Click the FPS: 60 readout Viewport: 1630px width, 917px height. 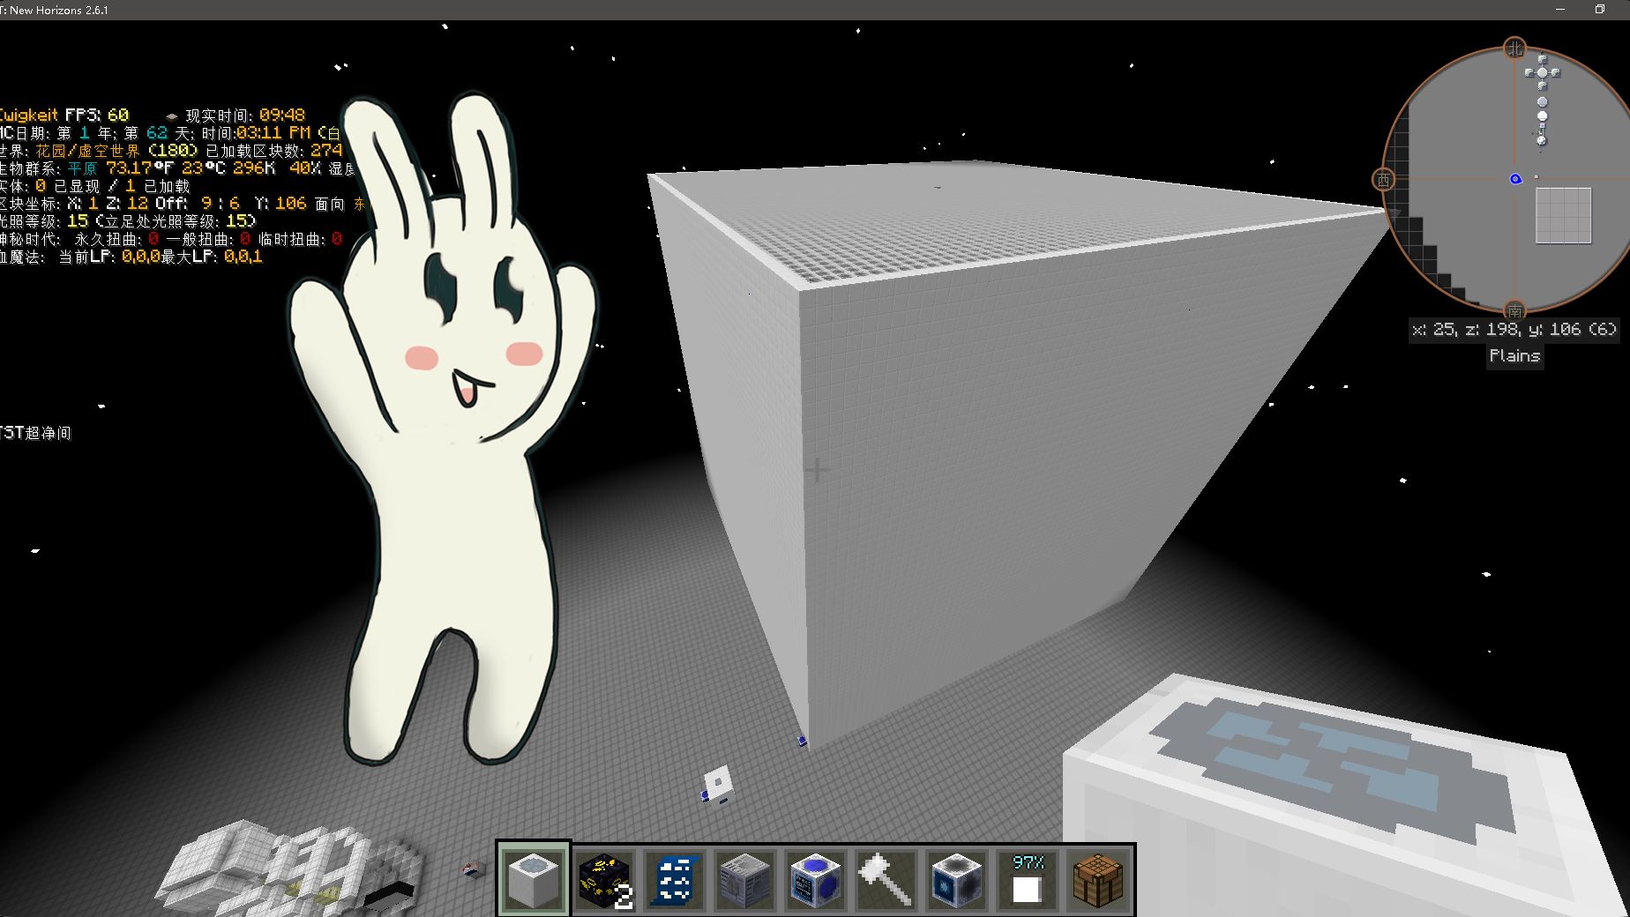point(96,115)
